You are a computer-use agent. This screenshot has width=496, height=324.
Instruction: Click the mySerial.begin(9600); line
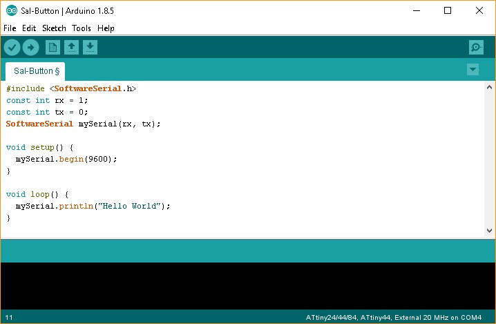tap(66, 159)
